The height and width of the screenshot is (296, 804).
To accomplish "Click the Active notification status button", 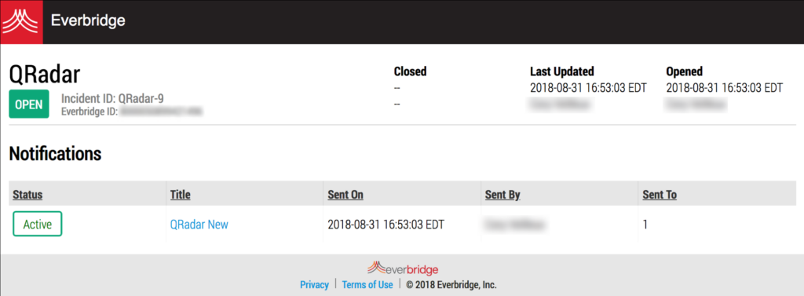I will pos(38,225).
